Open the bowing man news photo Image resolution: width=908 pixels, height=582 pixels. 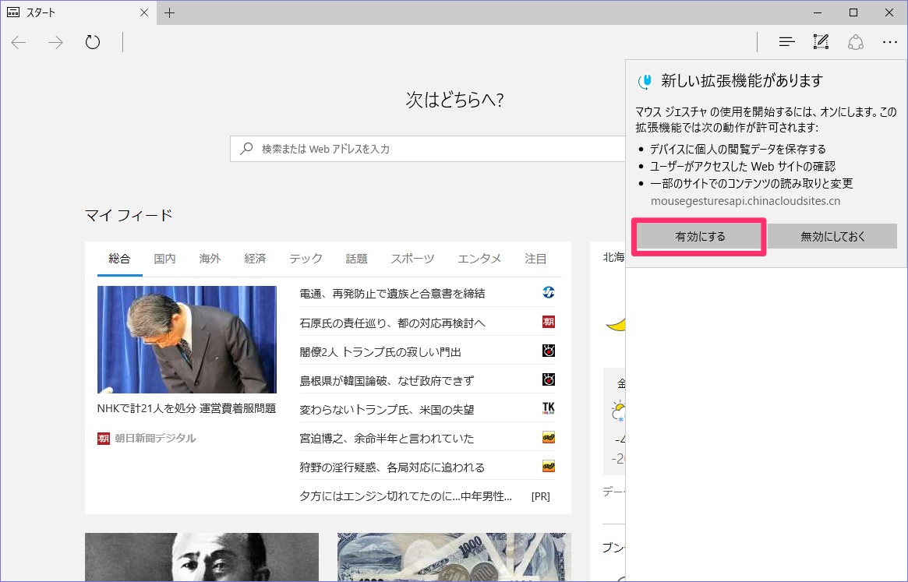[187, 340]
